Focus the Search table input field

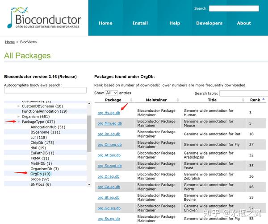click(x=244, y=93)
